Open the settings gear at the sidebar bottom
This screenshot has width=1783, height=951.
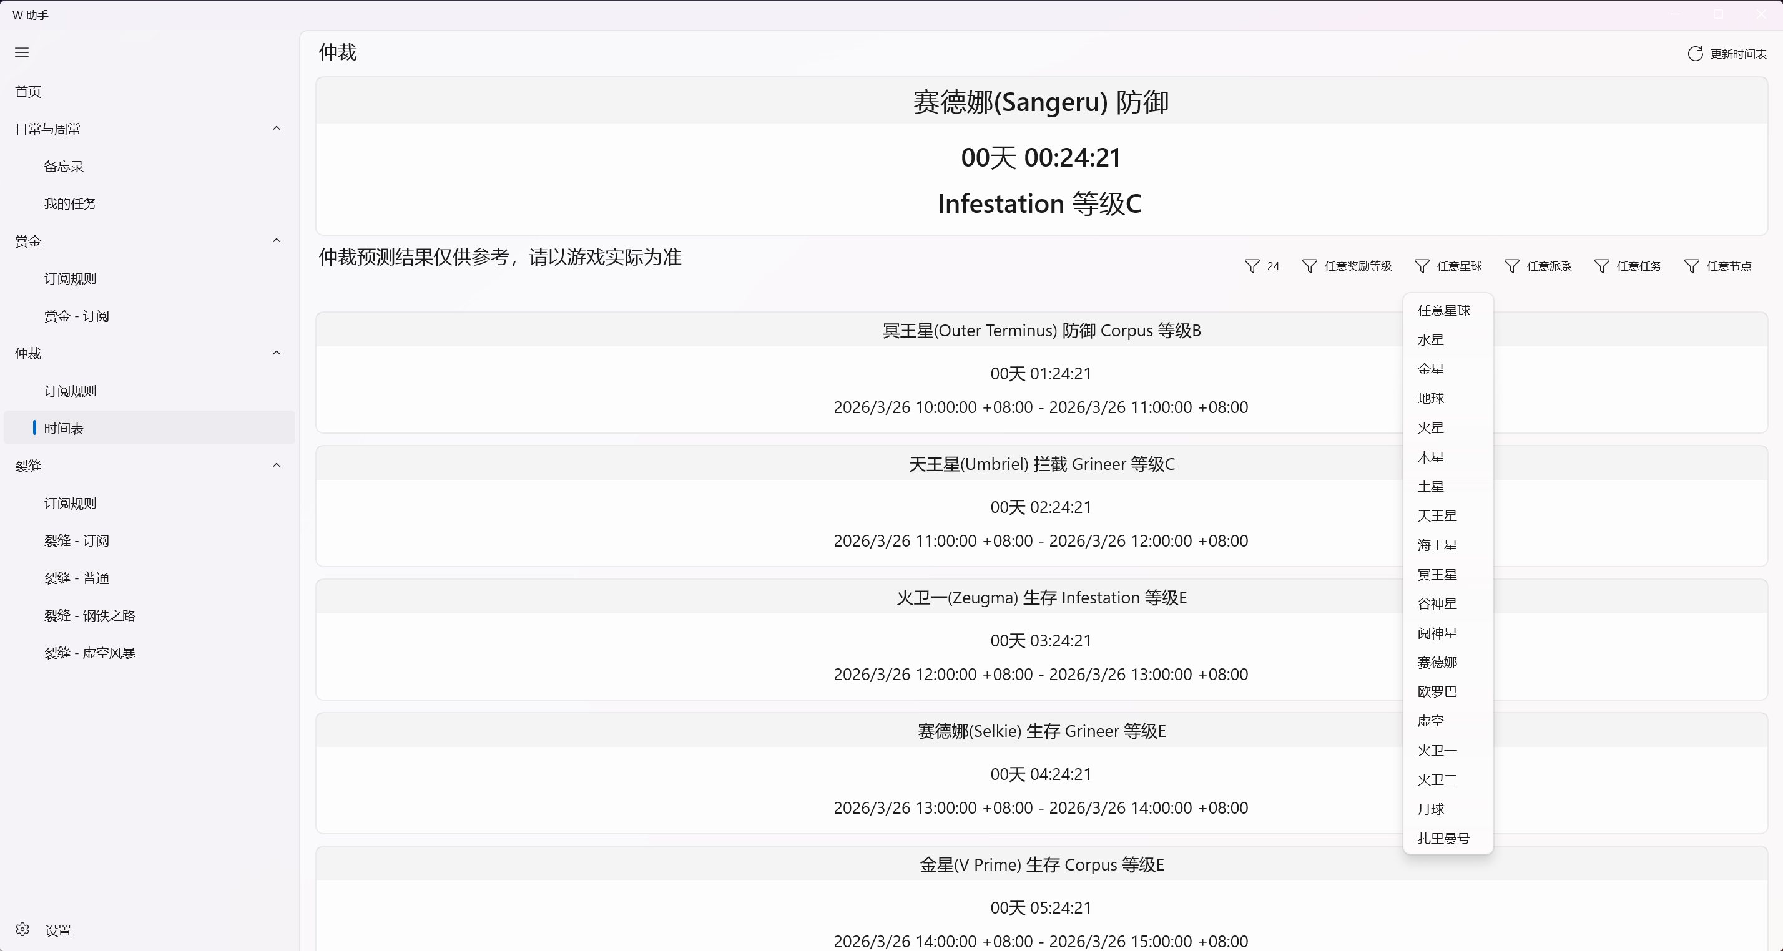[x=23, y=930]
